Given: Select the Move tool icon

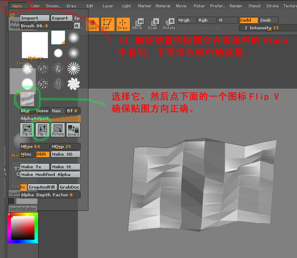Looking at the screenshot, I should coord(138,24).
